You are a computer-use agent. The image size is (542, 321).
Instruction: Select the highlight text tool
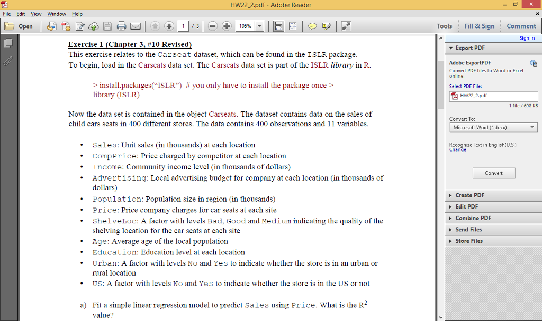pos(327,26)
